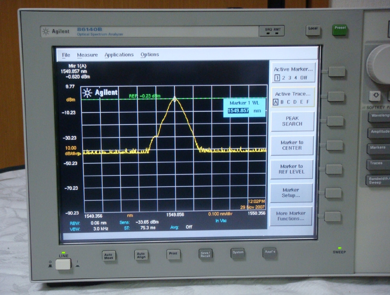Push the hardware key beside Marker to REF LEVEL
This screenshot has height=295, width=390.
coord(334,169)
